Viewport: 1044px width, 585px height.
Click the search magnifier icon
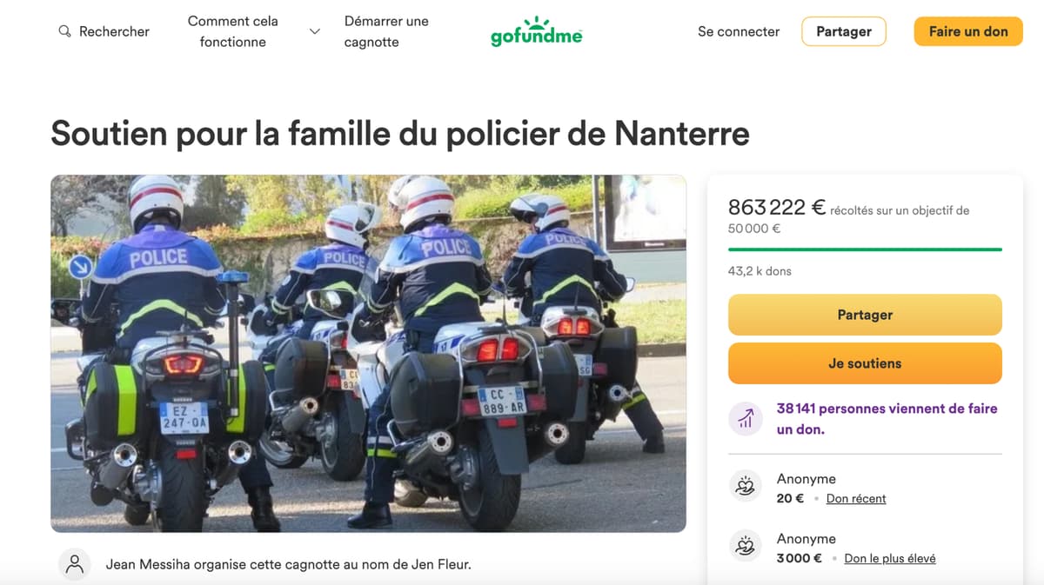[64, 31]
